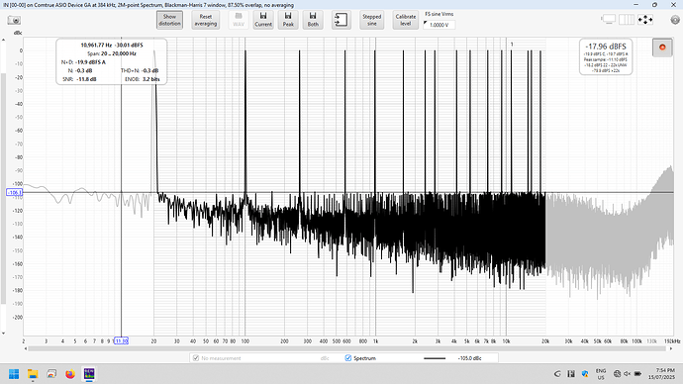Open the taskbar app beside File Explorer
This screenshot has height=384, width=683.
(x=51, y=374)
